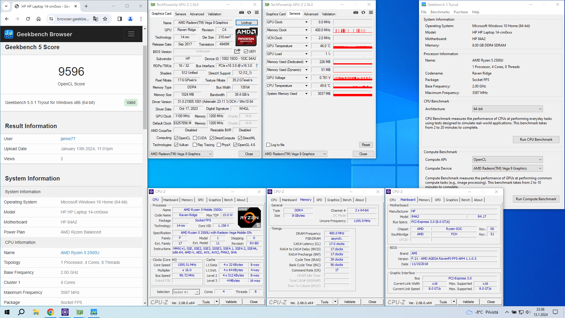Viewport: 565px width, 318px height.
Task: Open the Benchmarks menu in Geekbench 5
Action: pyautogui.click(x=440, y=12)
